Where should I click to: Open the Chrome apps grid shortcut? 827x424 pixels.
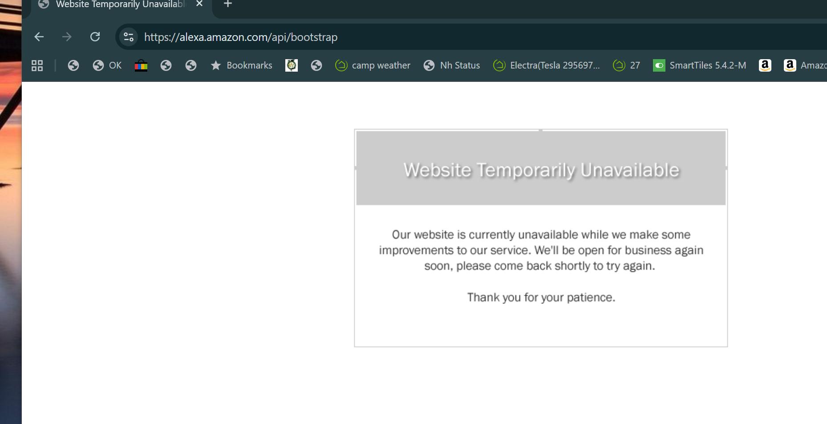37,65
